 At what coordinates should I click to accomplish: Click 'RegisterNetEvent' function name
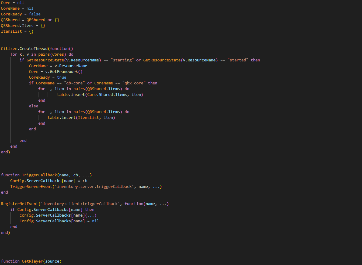point(20,204)
